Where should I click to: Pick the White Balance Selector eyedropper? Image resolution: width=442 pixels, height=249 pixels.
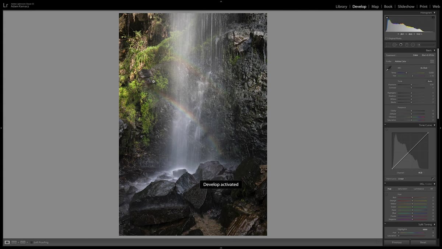[389, 69]
